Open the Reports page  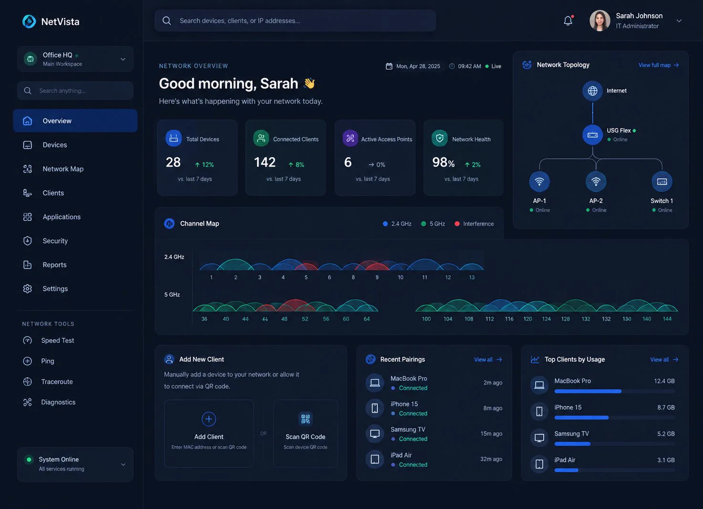[75, 265]
